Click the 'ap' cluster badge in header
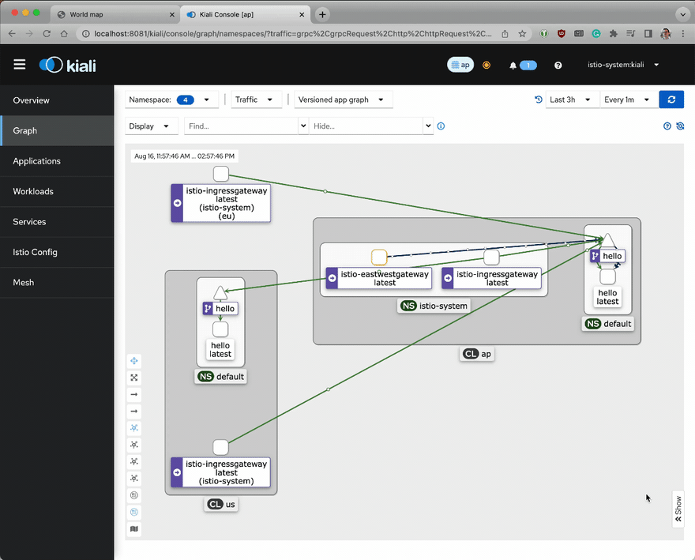Screen dimensions: 695x560 pyautogui.click(x=460, y=65)
